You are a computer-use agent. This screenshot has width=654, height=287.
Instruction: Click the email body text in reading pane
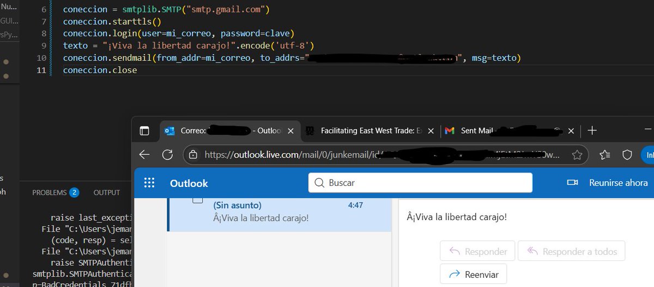[457, 217]
